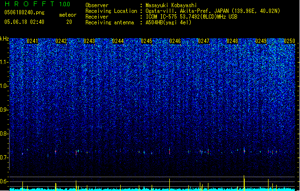Click the 0242 time marker
Viewport: 300px width, 191px height.
pyautogui.click(x=61, y=41)
